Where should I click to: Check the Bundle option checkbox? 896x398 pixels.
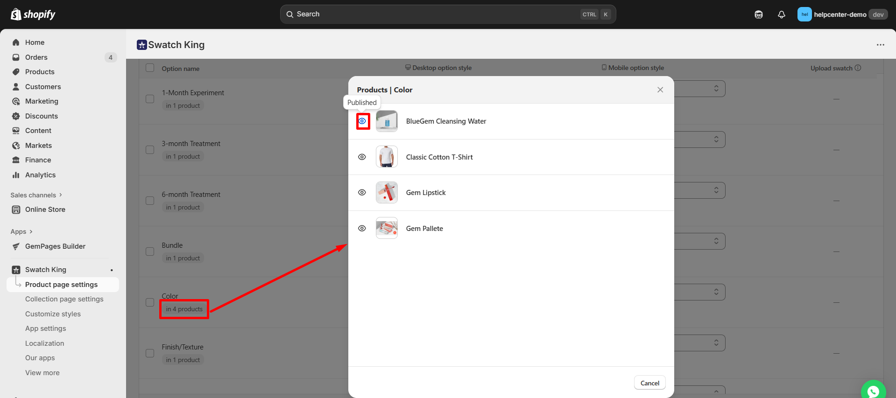(x=150, y=251)
